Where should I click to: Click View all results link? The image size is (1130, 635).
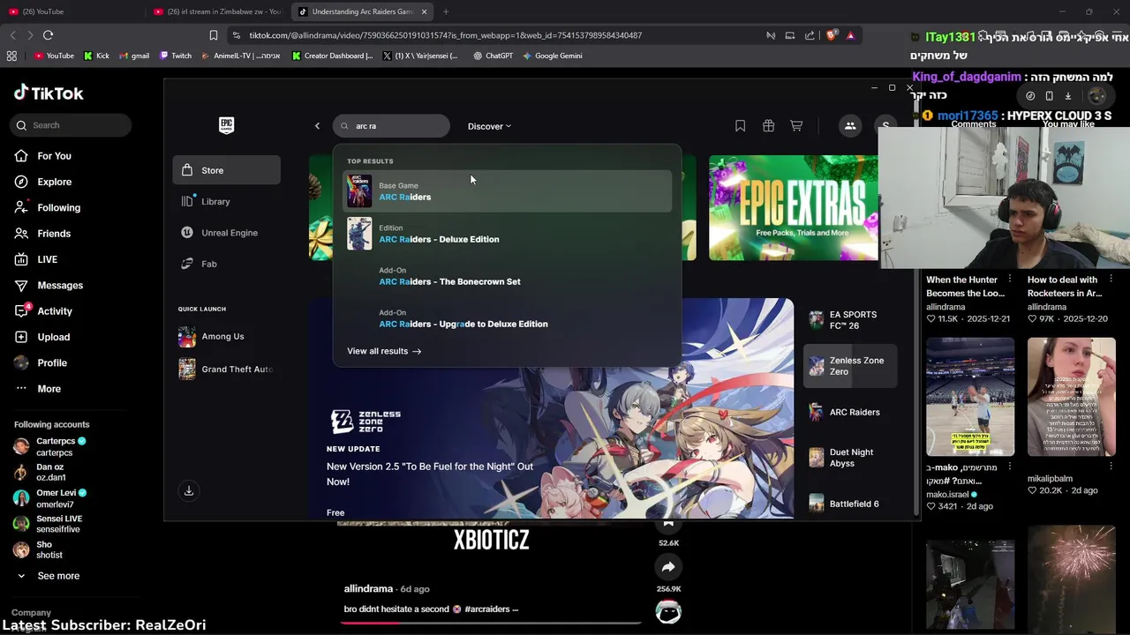tap(384, 351)
